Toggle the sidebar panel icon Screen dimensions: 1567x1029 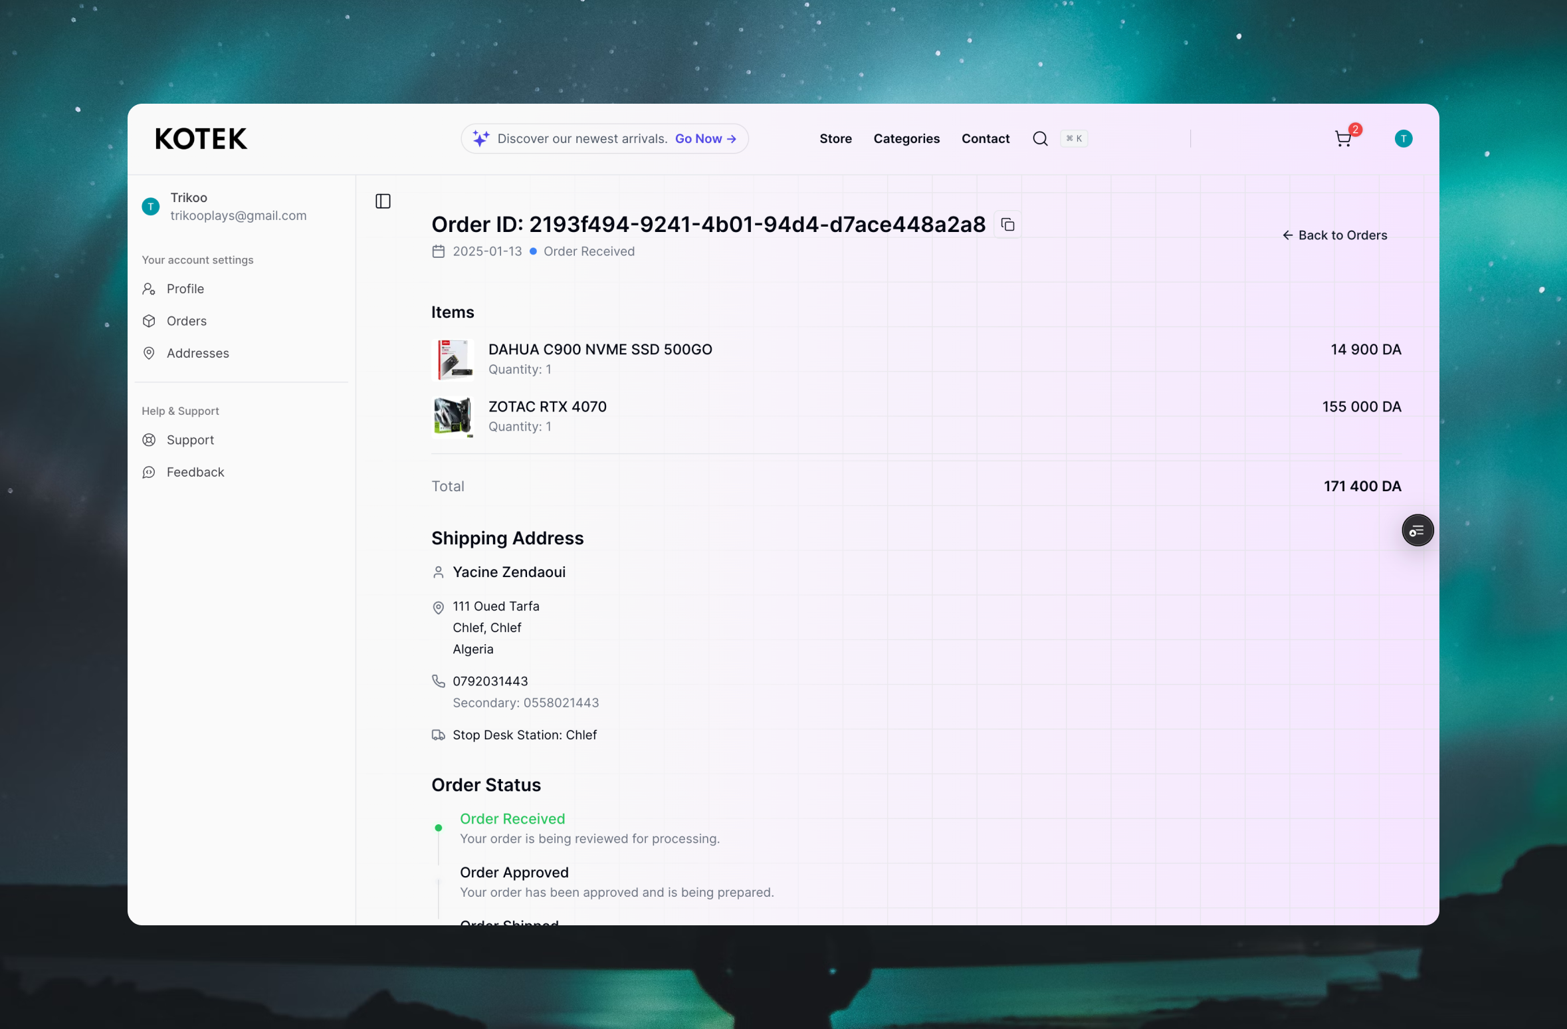[x=383, y=201]
